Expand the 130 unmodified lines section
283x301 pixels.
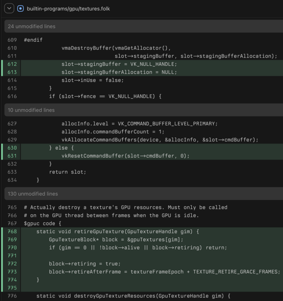click(144, 193)
